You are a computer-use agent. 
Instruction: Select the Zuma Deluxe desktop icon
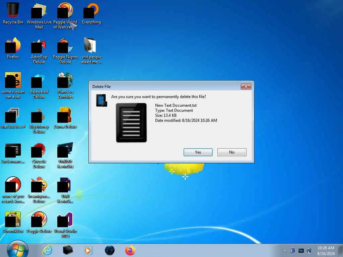(x=65, y=118)
